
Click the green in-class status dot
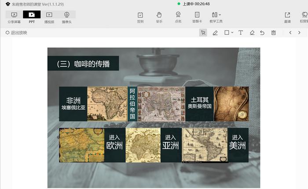coord(179,4)
